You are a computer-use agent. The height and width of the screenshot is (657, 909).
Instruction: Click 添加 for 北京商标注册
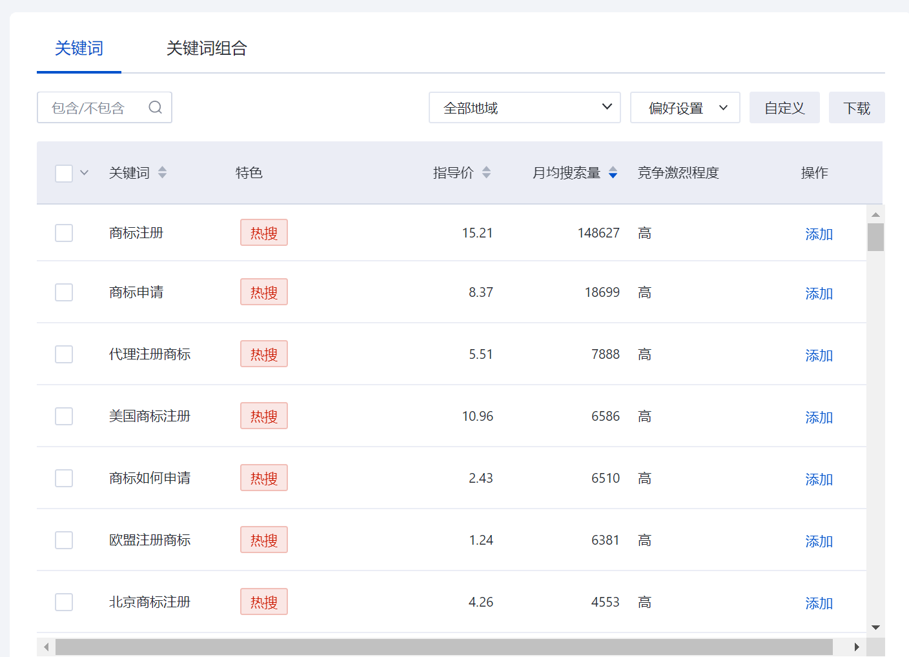click(x=819, y=603)
